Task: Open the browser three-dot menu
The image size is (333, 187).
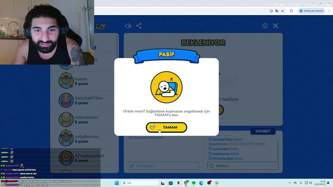Action: point(329,11)
